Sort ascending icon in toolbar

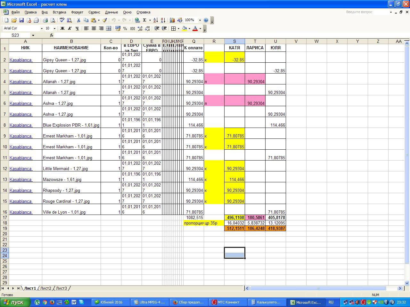156,20
